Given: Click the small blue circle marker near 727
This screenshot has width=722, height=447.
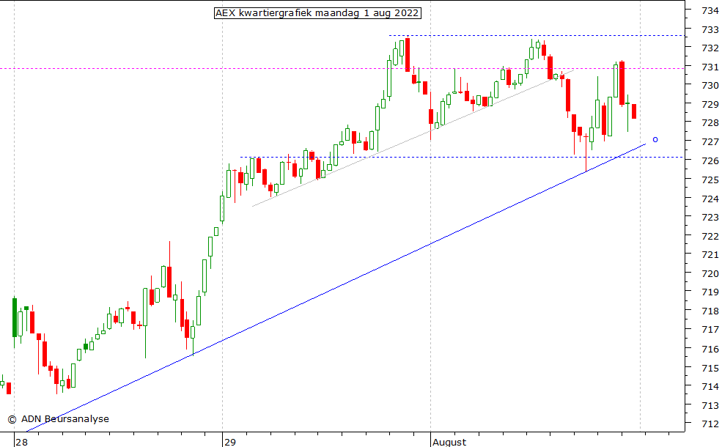Looking at the screenshot, I should 655,139.
